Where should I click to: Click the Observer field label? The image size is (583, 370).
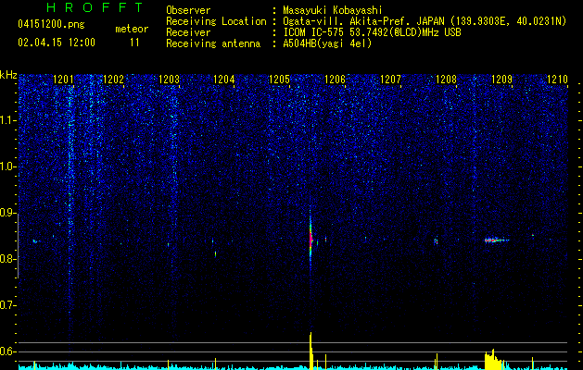click(x=188, y=10)
